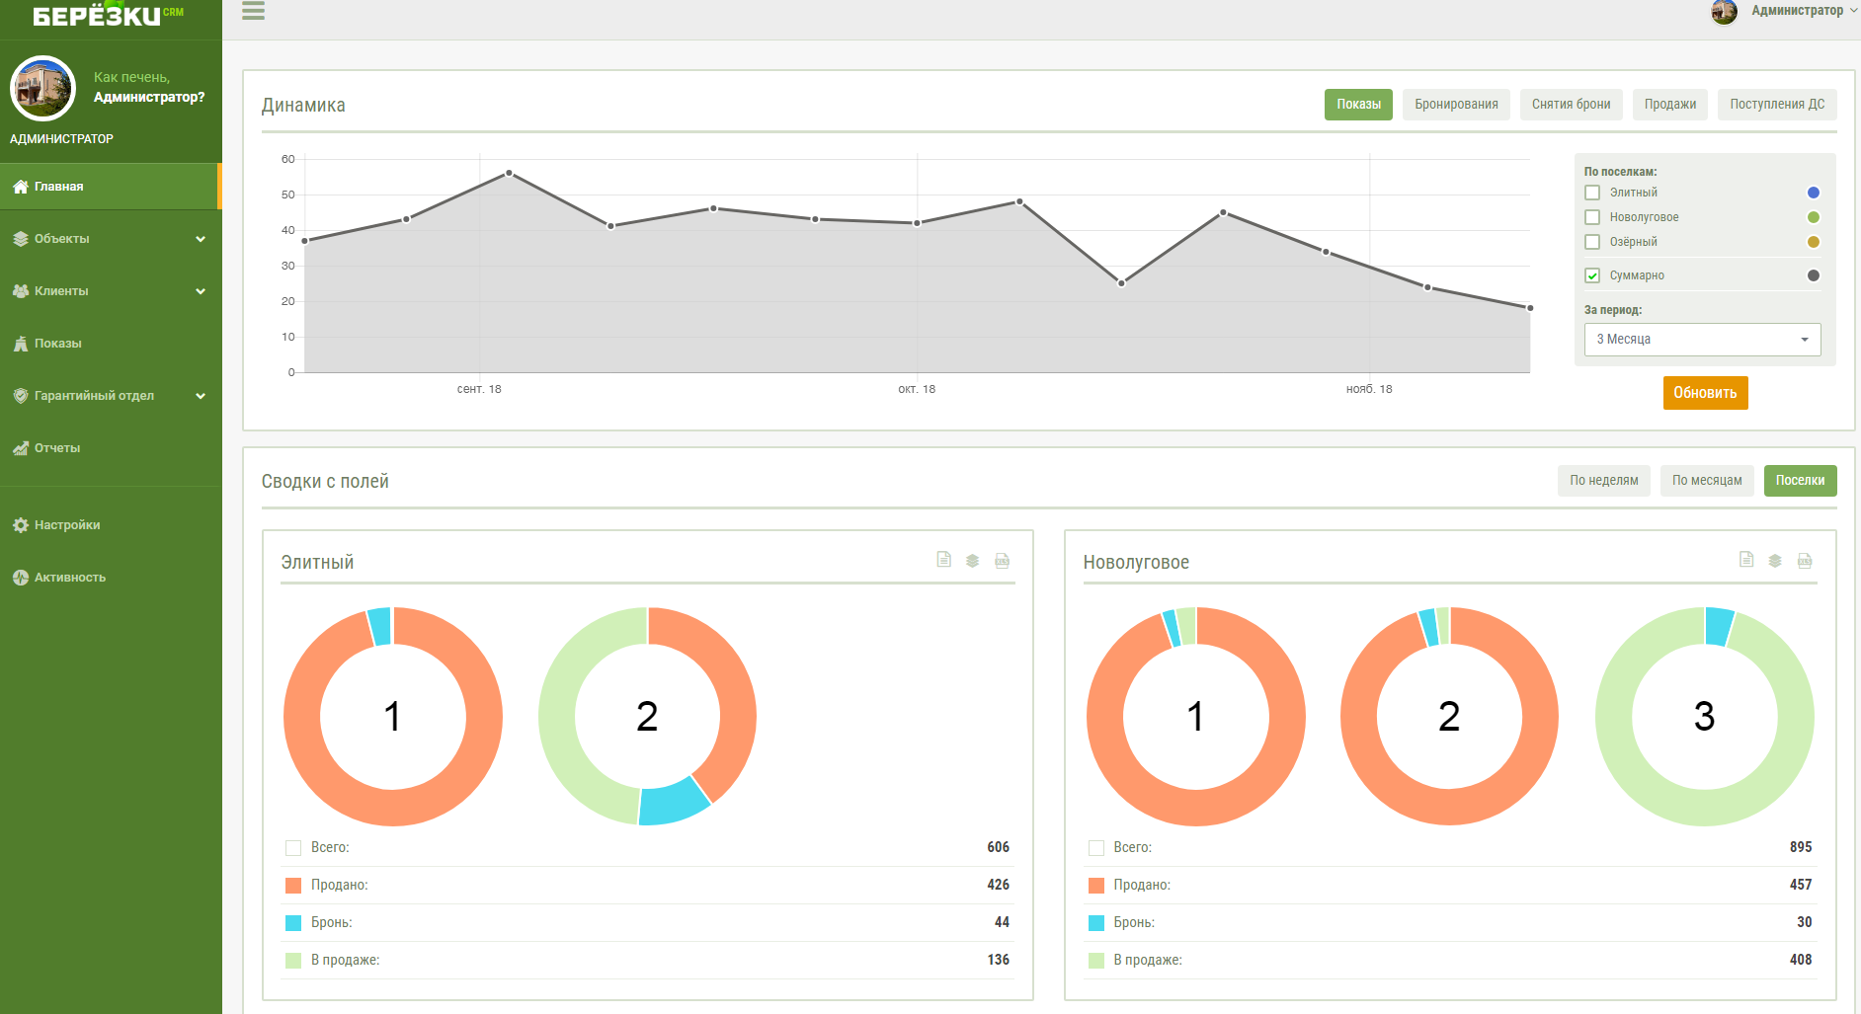
Task: Switch to the Показы chart tab
Action: click(1358, 105)
